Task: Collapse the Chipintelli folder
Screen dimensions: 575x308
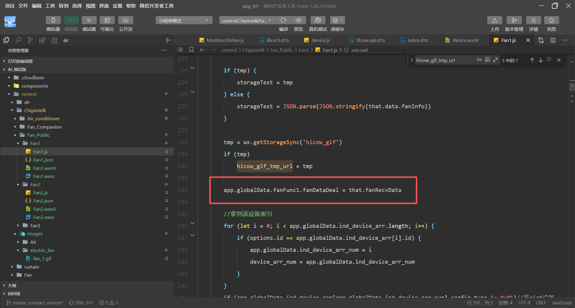Action: pos(35,110)
